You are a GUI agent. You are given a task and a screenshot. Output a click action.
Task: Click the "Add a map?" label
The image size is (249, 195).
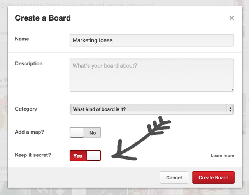30,132
